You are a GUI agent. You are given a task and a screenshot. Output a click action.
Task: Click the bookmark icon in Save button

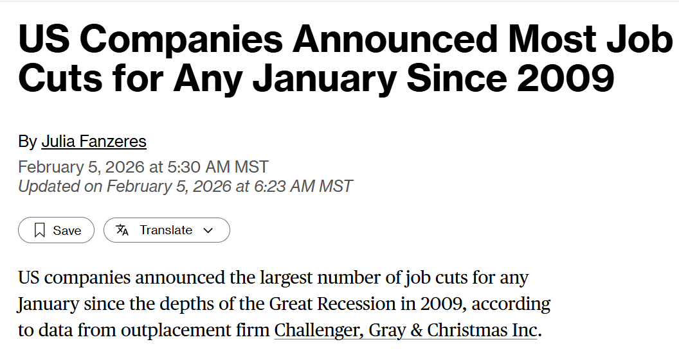40,230
